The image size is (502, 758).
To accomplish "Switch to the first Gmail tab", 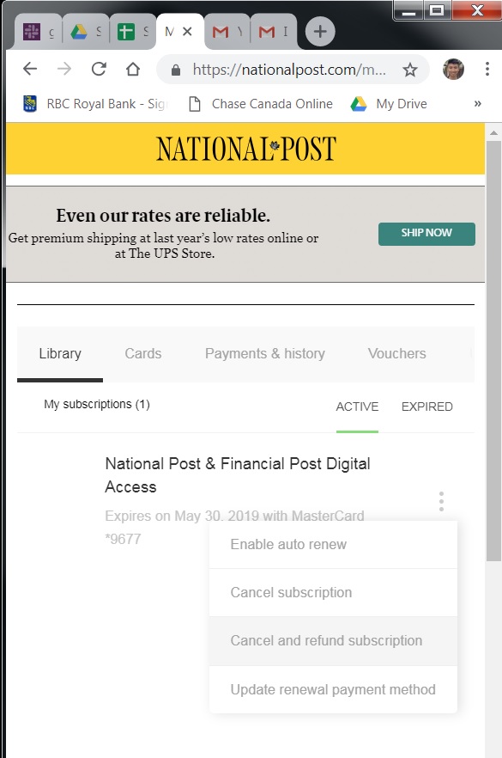I will [x=227, y=32].
